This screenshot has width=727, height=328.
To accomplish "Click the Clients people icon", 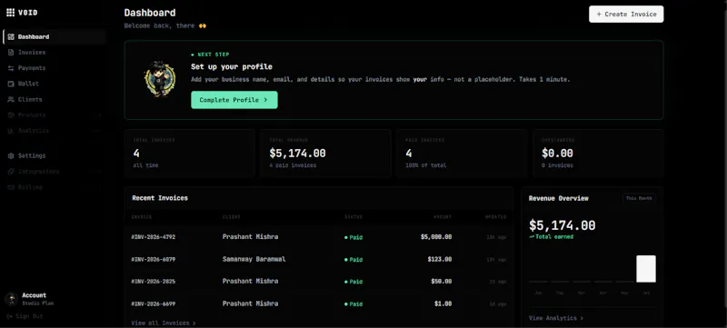I will pyautogui.click(x=11, y=100).
